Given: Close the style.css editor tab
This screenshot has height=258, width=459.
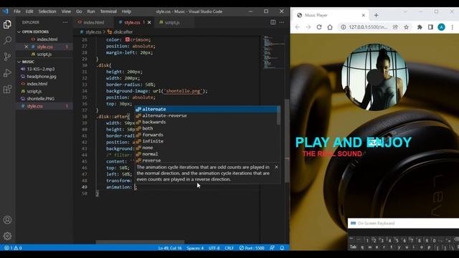Looking at the screenshot, I should tap(149, 22).
